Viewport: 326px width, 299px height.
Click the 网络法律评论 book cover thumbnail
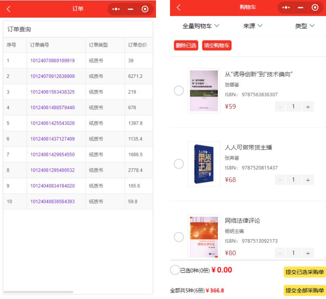(204, 237)
